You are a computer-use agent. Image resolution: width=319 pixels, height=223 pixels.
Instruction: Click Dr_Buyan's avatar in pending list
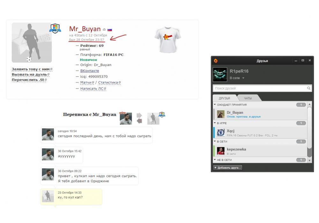(220, 114)
